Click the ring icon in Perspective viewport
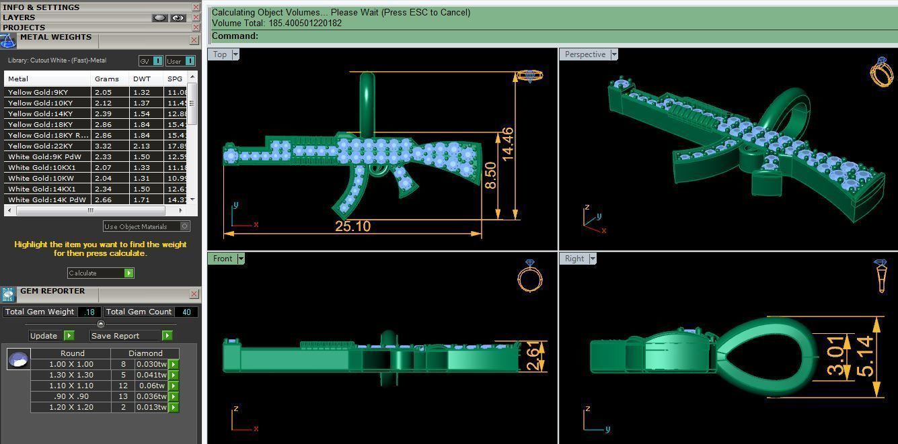898x444 pixels. click(x=882, y=72)
